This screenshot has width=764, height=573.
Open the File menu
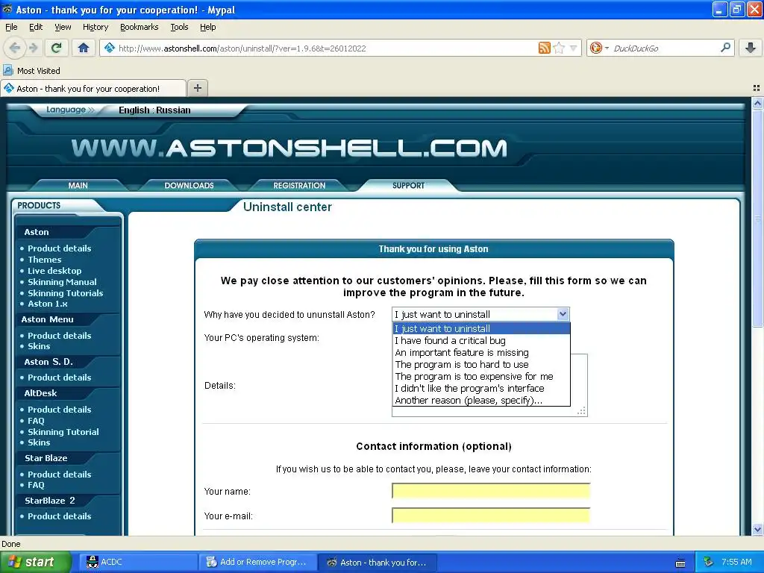(11, 27)
